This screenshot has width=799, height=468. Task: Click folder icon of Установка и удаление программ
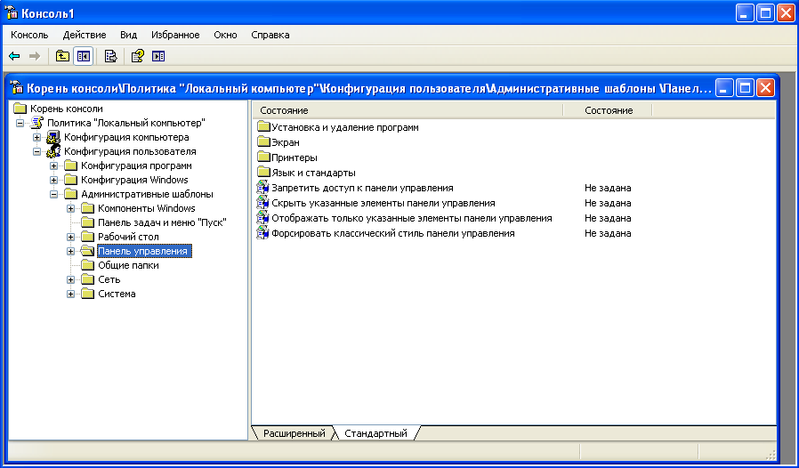click(x=263, y=127)
